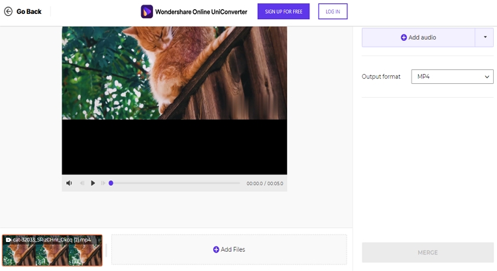Step to next frame in player
Viewport: 497px width, 271px height.
[x=103, y=183]
